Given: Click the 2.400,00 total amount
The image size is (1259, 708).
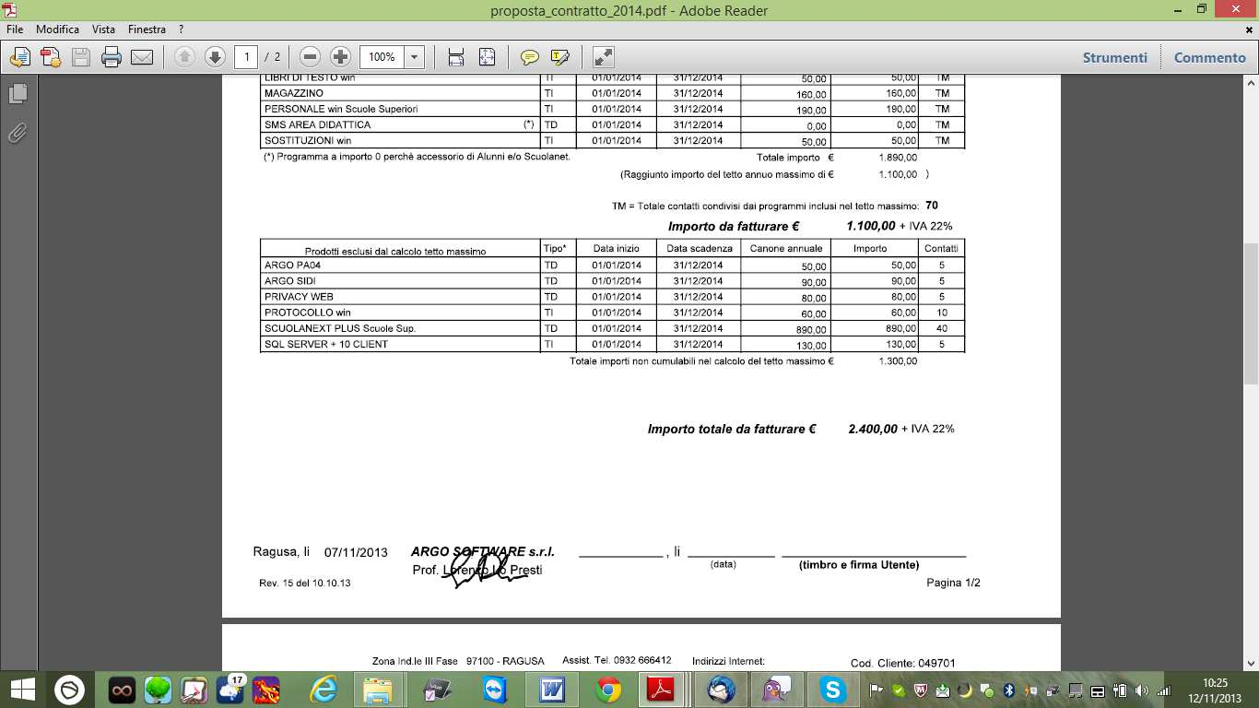Looking at the screenshot, I should pos(872,429).
